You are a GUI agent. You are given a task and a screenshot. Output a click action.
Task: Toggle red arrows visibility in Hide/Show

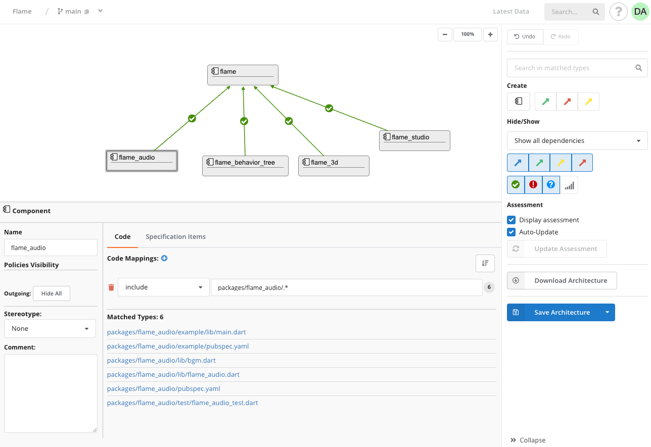click(x=582, y=163)
